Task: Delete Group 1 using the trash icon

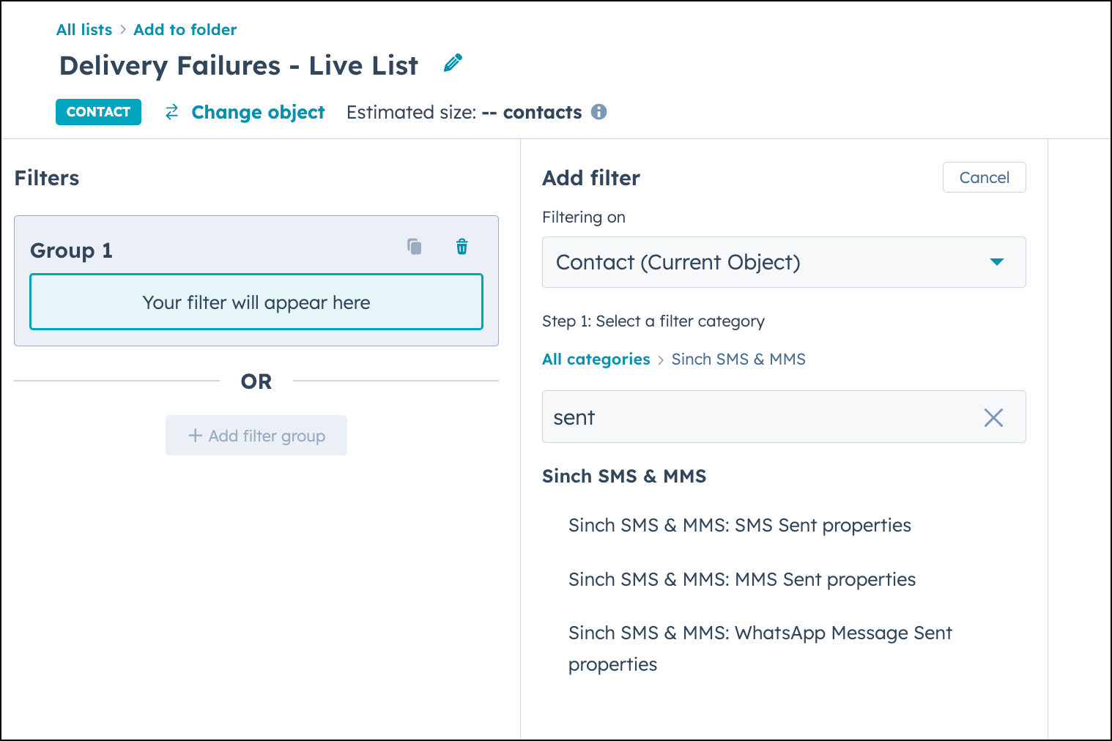Action: [462, 247]
